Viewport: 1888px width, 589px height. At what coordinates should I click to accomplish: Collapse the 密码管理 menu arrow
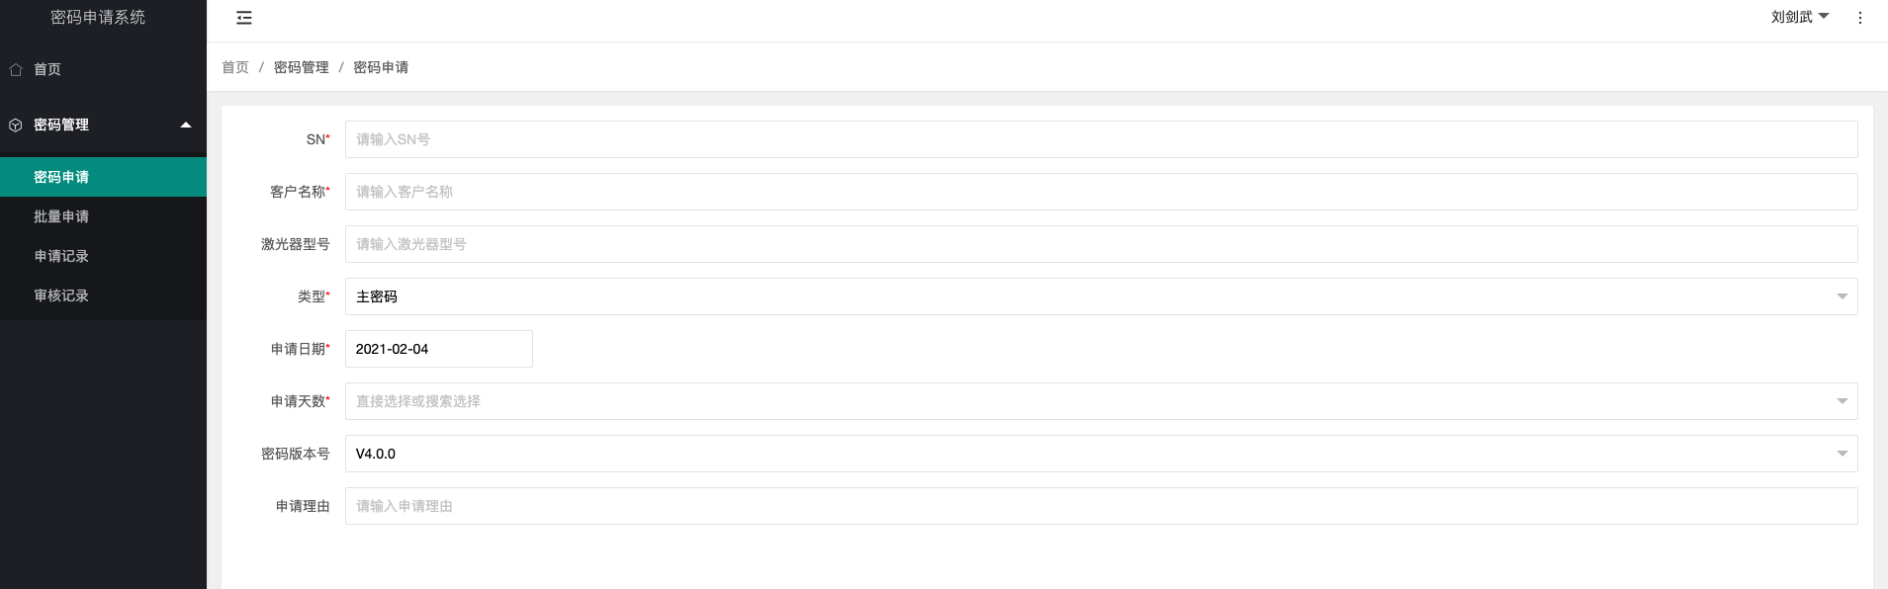(186, 126)
